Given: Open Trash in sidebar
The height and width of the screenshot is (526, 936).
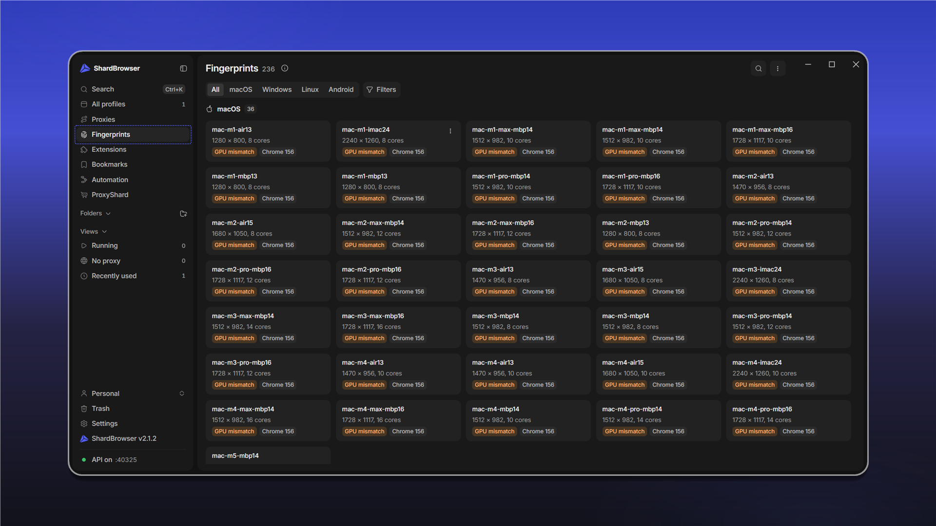Looking at the screenshot, I should click(133, 409).
